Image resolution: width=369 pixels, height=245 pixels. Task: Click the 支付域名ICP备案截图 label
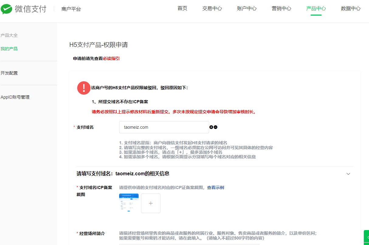click(x=94, y=191)
